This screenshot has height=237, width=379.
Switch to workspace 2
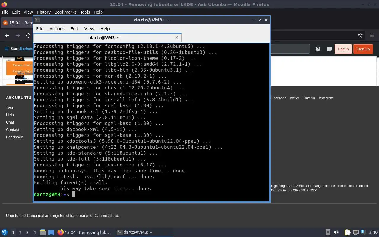coord(20,233)
